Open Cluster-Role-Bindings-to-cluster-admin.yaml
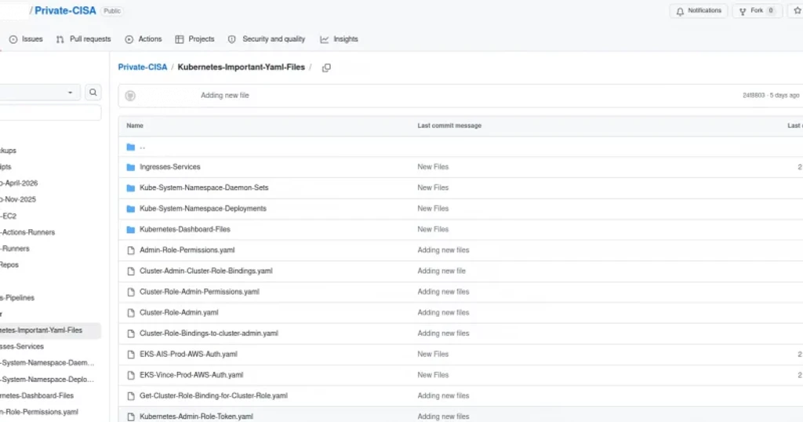The width and height of the screenshot is (803, 422). pos(209,333)
